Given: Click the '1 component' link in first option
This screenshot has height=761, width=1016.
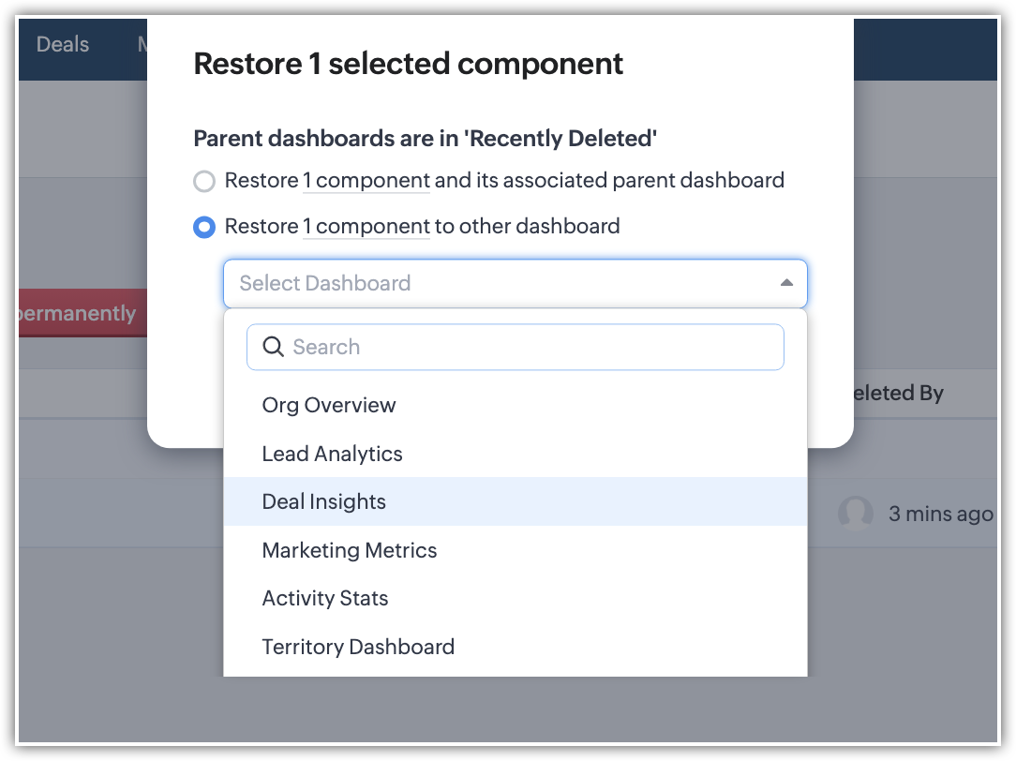Looking at the screenshot, I should [x=366, y=180].
